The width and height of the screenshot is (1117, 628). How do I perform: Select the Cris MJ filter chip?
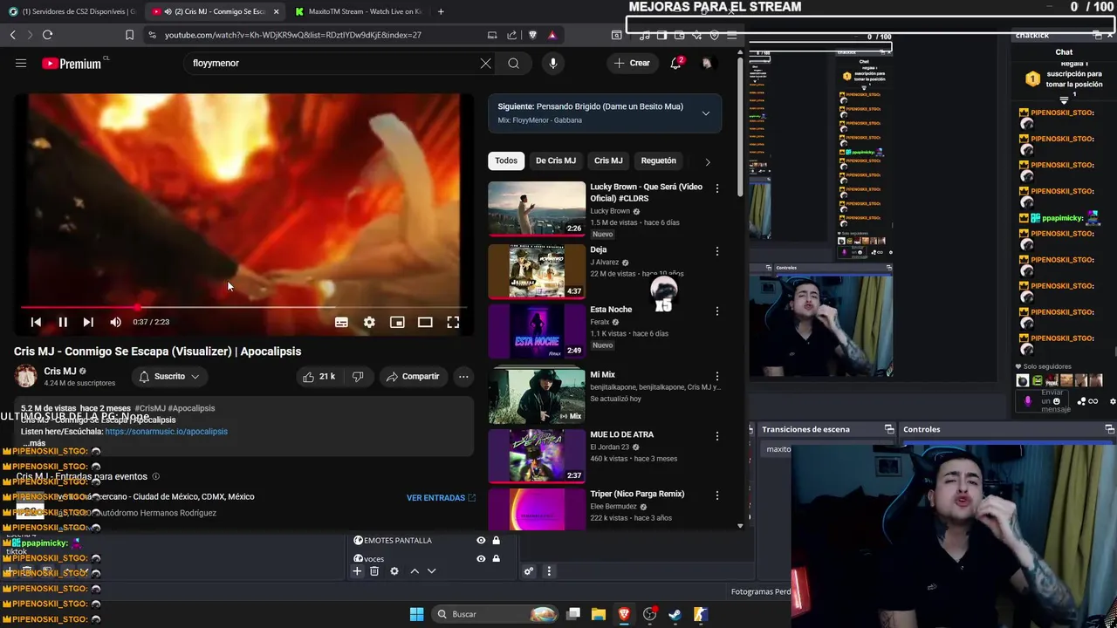point(608,160)
